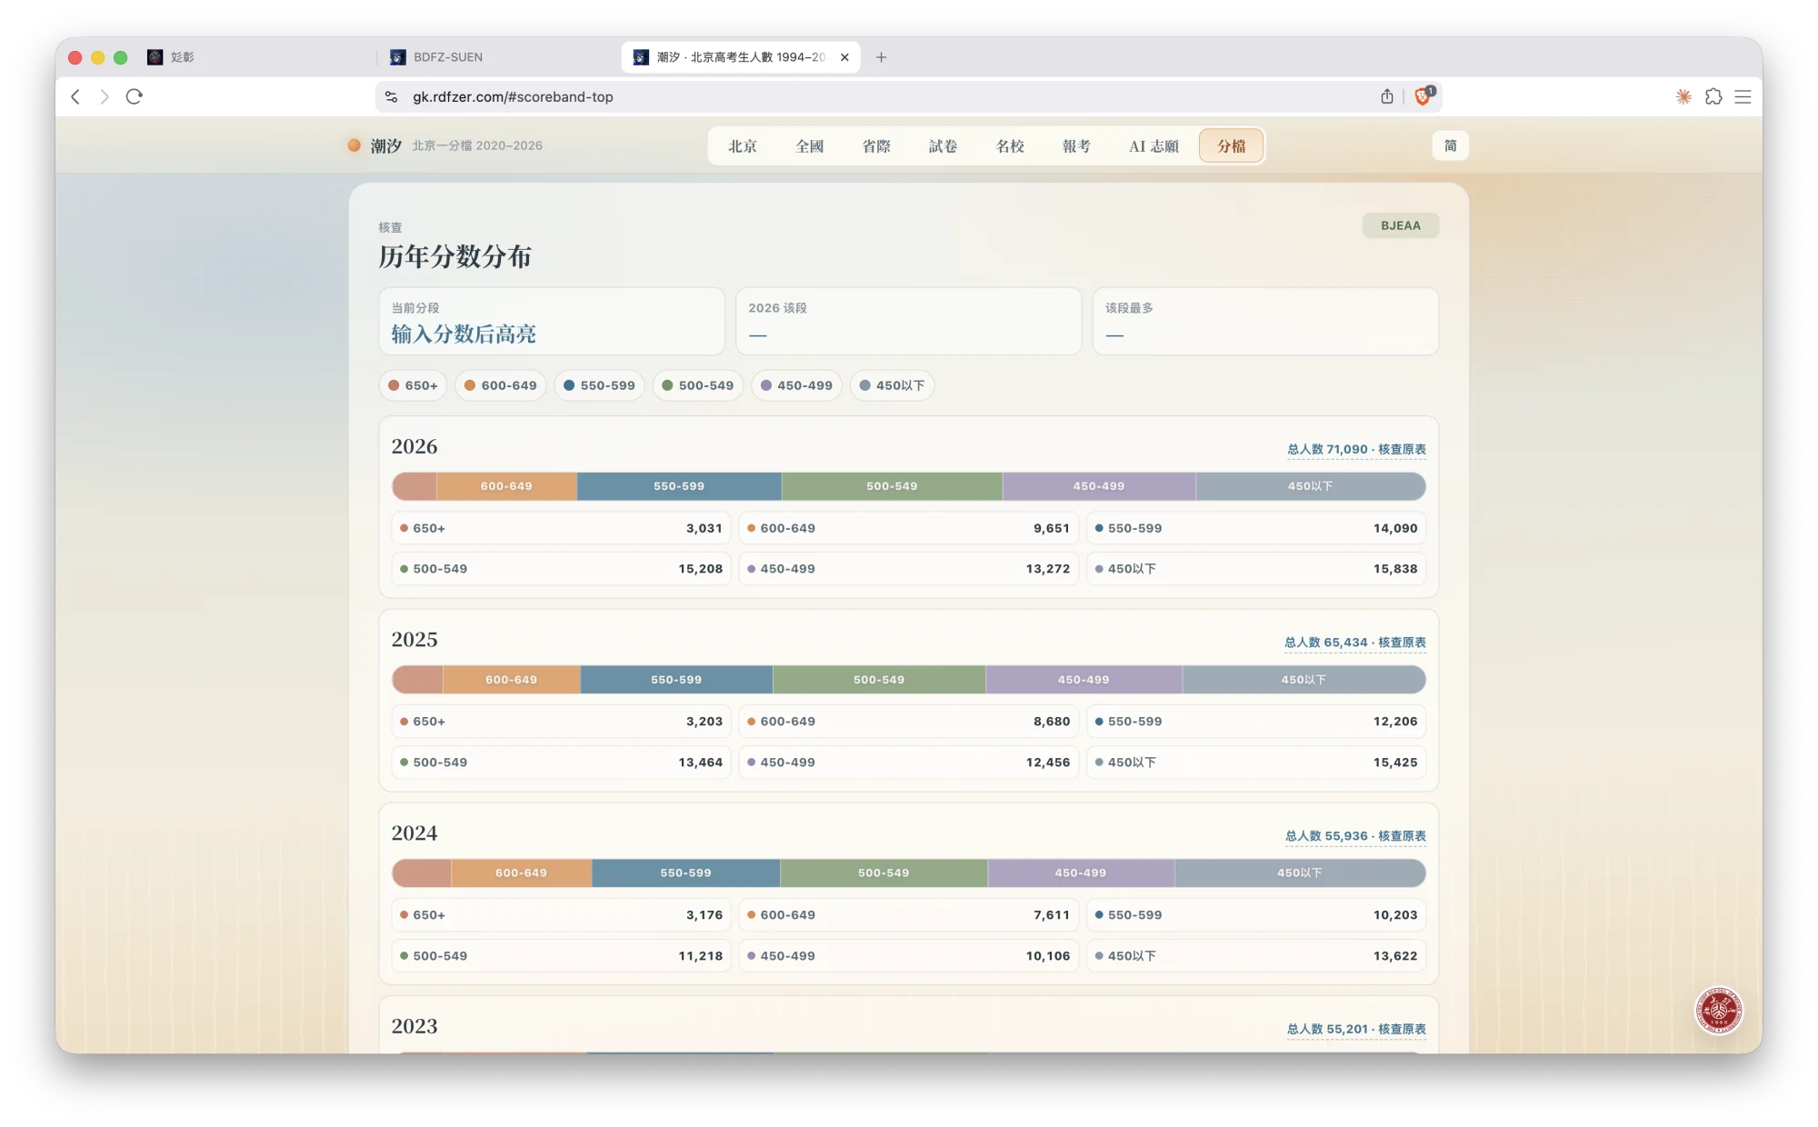Click the 当前分段 card reading 输入分数后高亮
The image size is (1818, 1127).
click(x=552, y=322)
